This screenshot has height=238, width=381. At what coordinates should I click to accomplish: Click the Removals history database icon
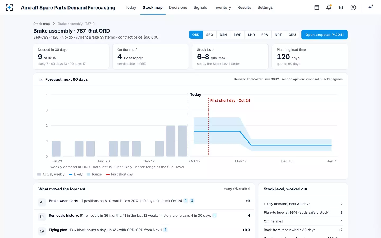[x=42, y=217]
